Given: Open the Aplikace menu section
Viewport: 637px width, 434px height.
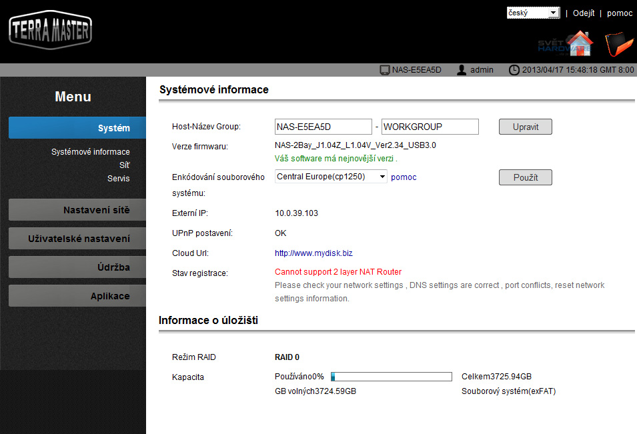Looking at the screenshot, I should [77, 296].
